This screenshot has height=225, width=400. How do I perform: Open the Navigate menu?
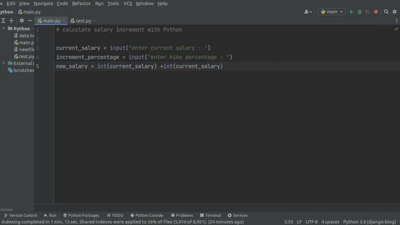tap(43, 4)
